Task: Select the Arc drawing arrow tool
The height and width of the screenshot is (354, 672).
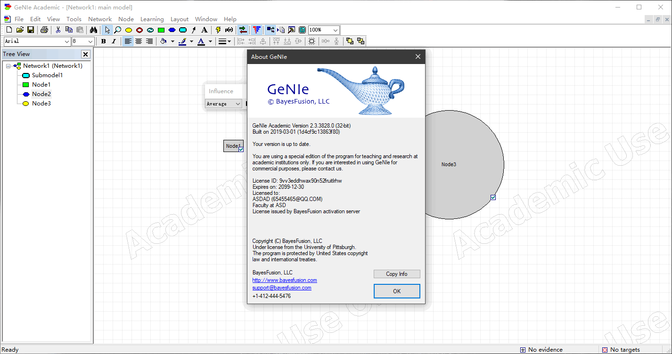Action: click(194, 30)
